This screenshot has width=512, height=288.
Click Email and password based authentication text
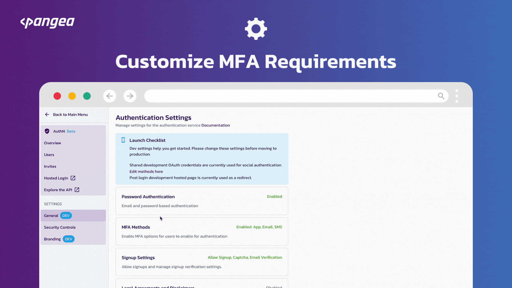160,206
